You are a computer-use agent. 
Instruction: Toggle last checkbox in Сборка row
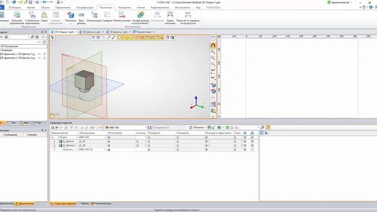252,137
